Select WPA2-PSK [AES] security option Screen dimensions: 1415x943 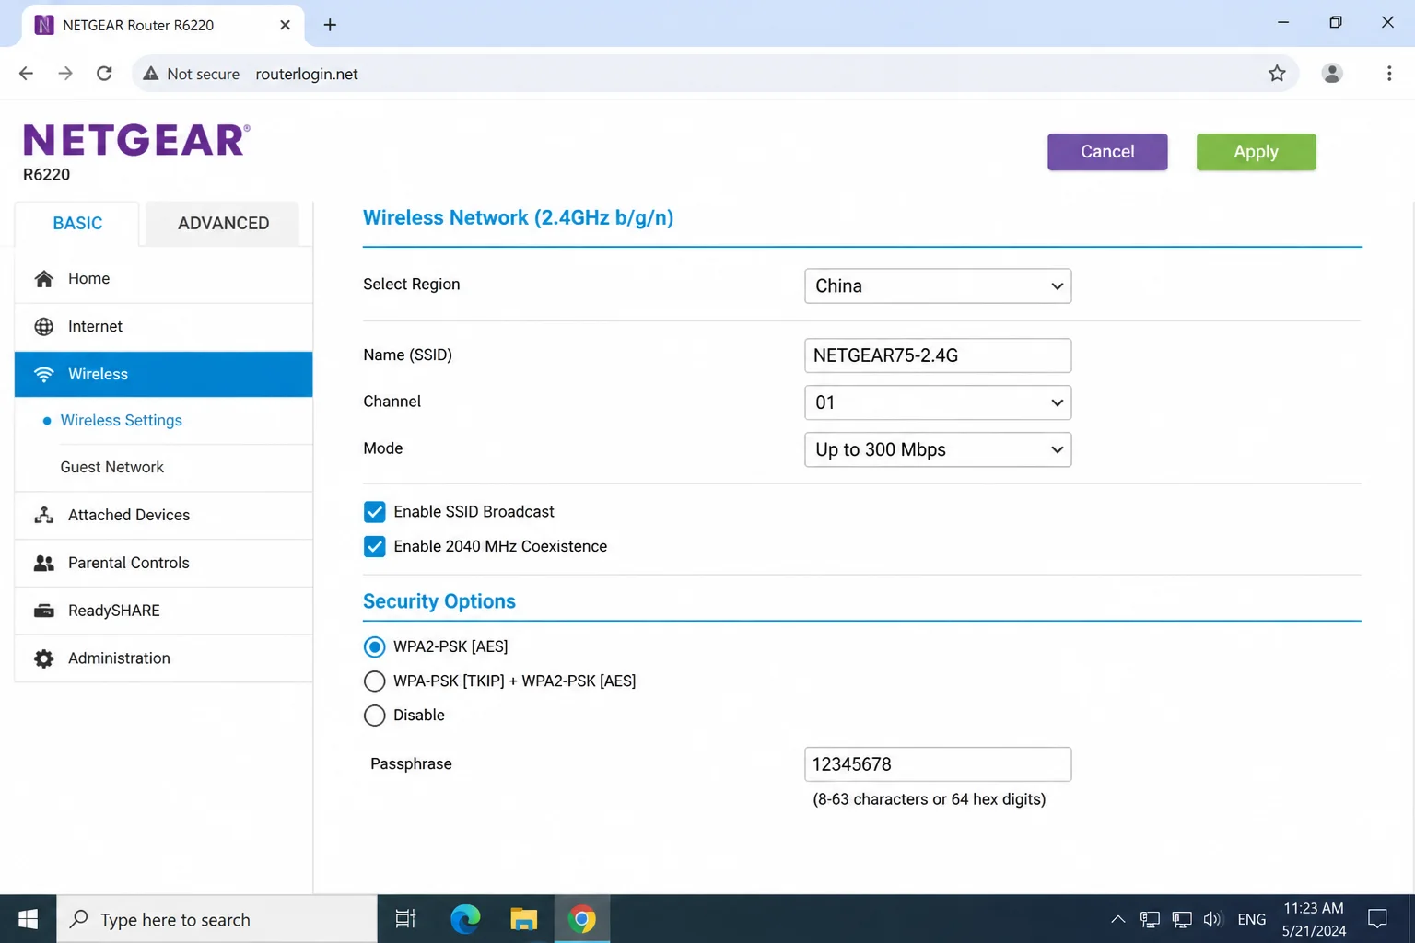(374, 647)
